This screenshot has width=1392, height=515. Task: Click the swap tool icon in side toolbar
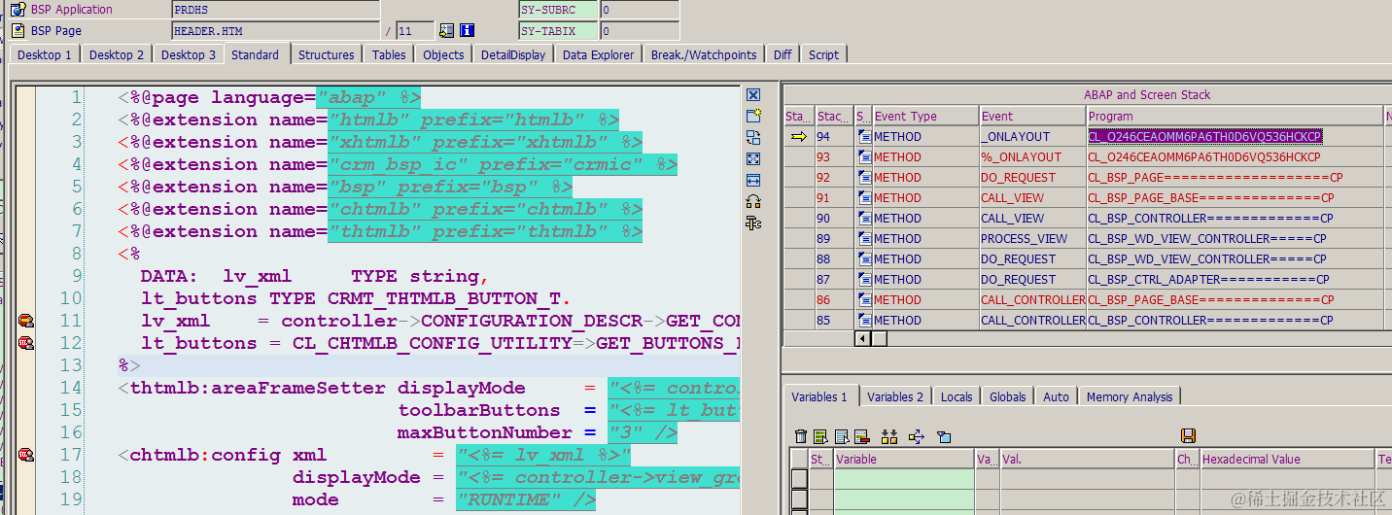click(x=753, y=138)
